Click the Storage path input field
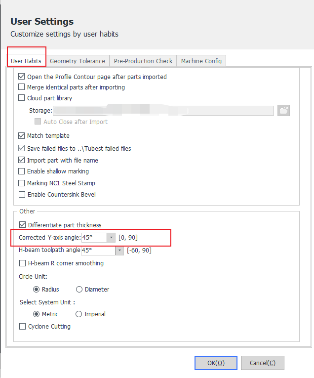314x378 pixels. pyautogui.click(x=163, y=110)
